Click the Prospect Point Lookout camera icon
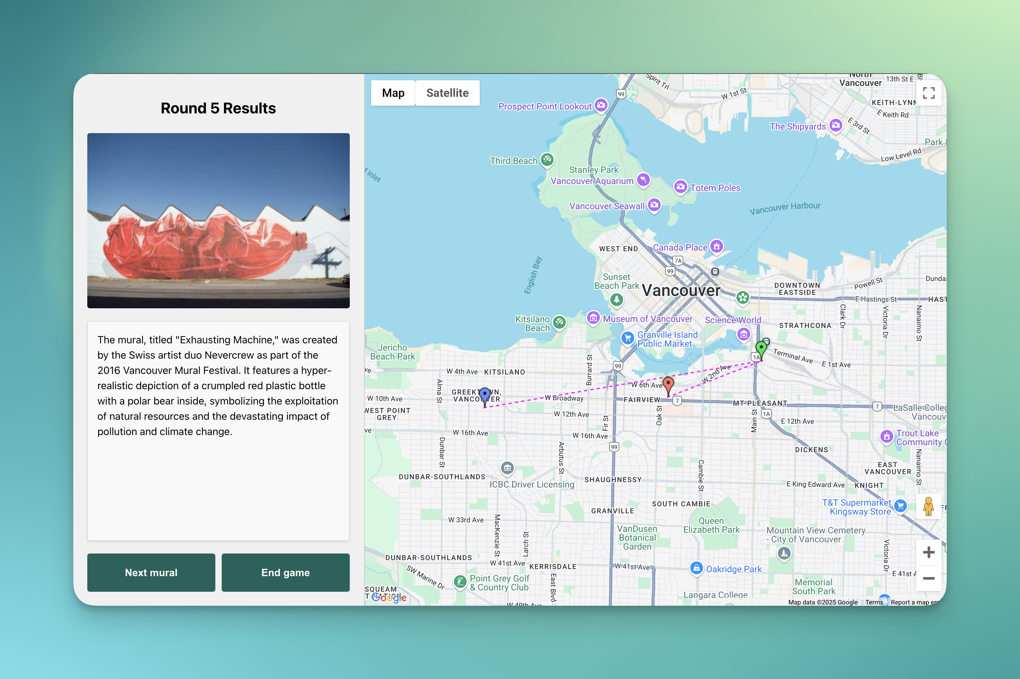The height and width of the screenshot is (679, 1020). [601, 105]
